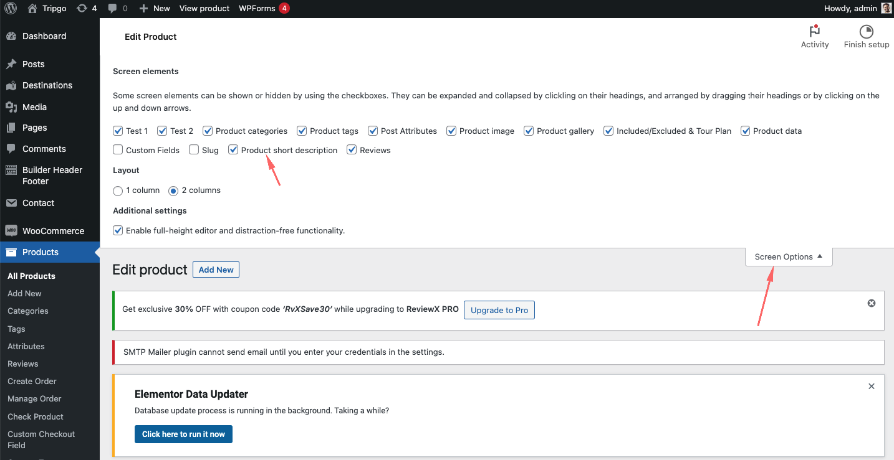Click the WooCommerce logo icon
This screenshot has height=460, width=894.
coord(11,231)
